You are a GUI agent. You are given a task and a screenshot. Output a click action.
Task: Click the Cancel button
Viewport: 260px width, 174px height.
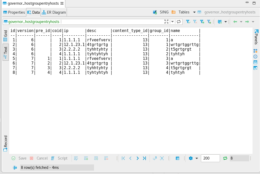[x=39, y=158]
